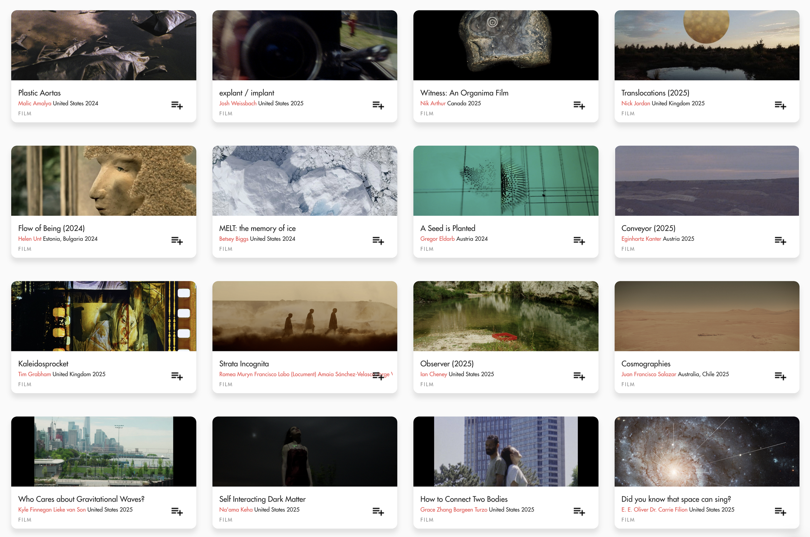This screenshot has width=810, height=537.
Task: Add Translocations (2025) to watchlist
Action: pos(780,105)
